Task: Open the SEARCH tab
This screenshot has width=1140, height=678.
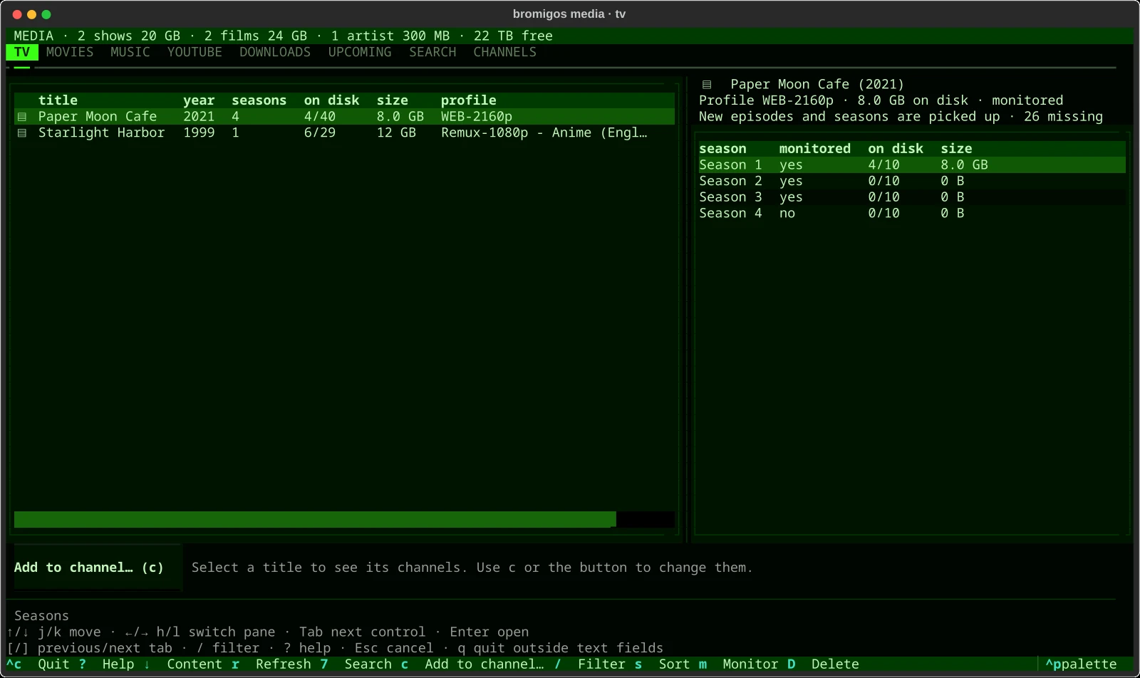Action: click(x=432, y=52)
